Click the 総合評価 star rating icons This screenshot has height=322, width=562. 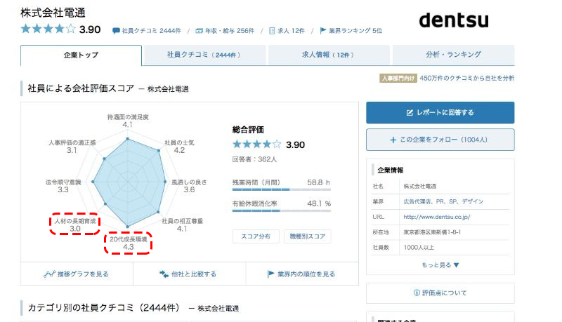pyautogui.click(x=256, y=145)
